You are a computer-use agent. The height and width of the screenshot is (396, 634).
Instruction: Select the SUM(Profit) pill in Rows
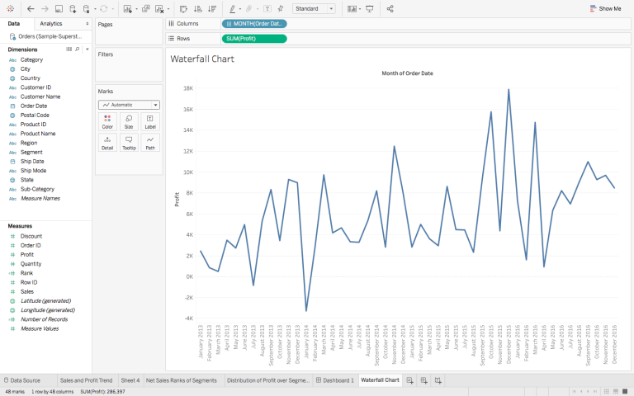click(x=254, y=39)
